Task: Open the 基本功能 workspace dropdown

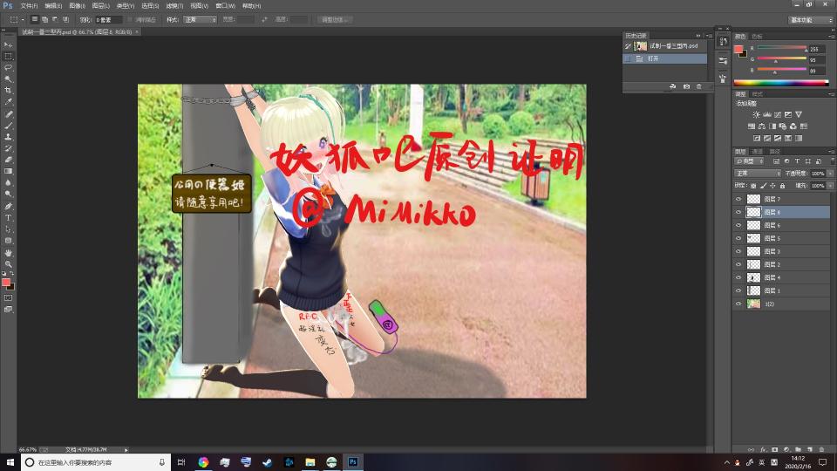Action: click(810, 20)
